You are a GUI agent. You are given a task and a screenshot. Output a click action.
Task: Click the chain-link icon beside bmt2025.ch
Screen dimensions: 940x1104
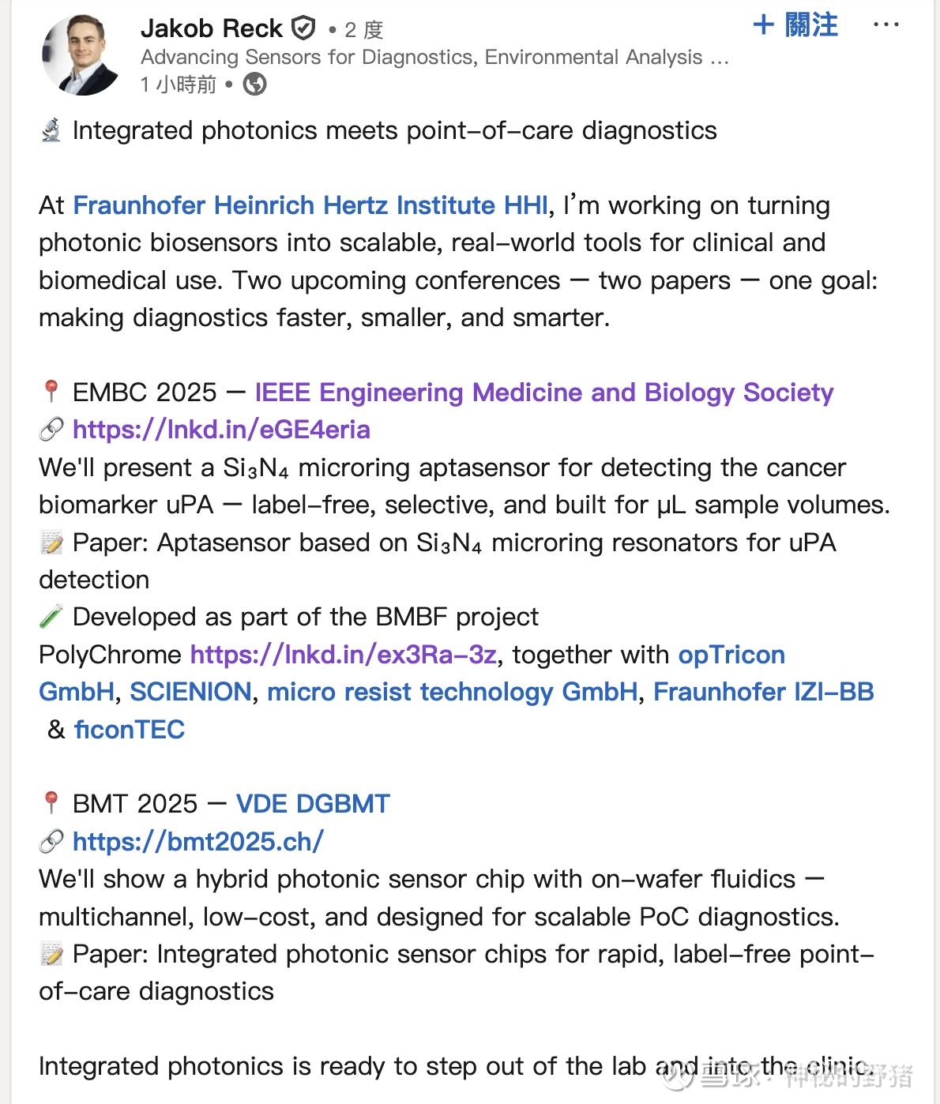click(x=51, y=842)
